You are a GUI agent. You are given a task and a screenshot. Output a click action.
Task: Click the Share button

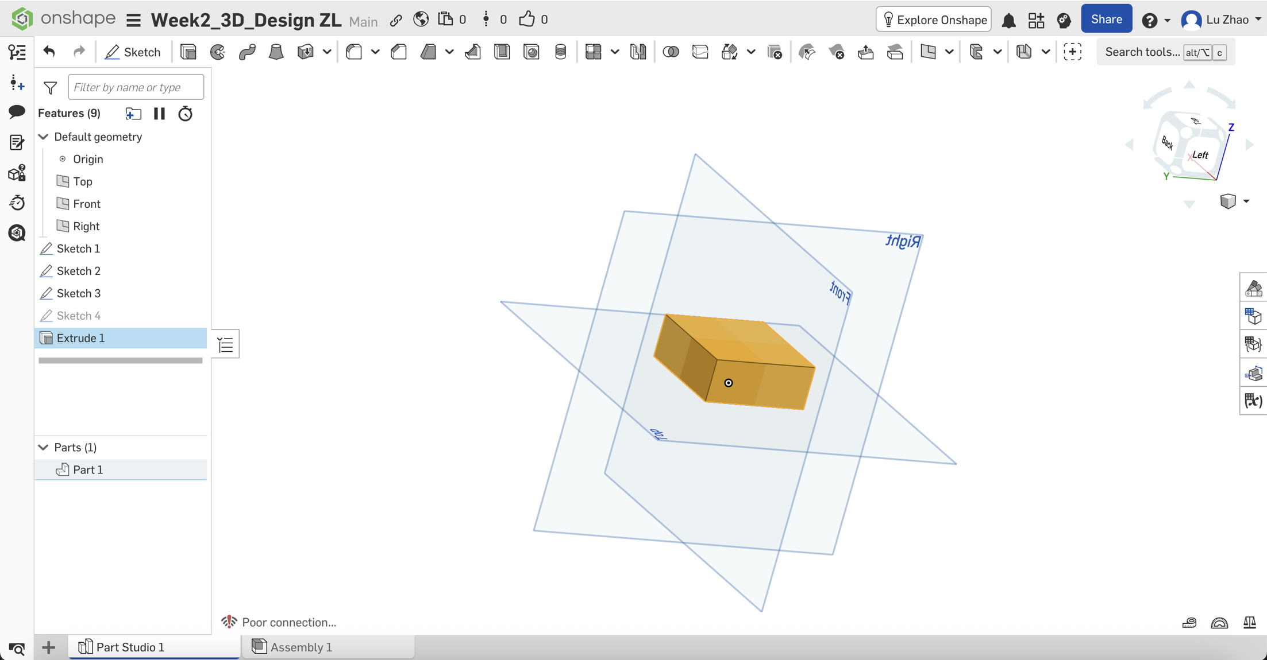click(x=1106, y=18)
